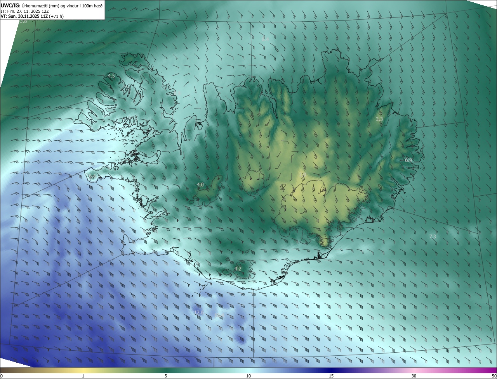This screenshot has height=379, width=497.
Task: Click the faint '8.4' value label
Action: [x=265, y=40]
